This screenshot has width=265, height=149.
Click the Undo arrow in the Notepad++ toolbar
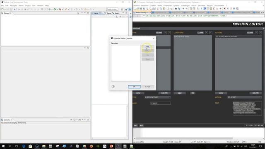click(x=169, y=9)
